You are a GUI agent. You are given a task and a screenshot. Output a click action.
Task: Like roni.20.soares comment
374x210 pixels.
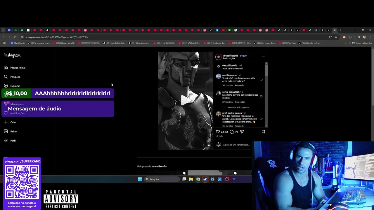[x=261, y=80]
